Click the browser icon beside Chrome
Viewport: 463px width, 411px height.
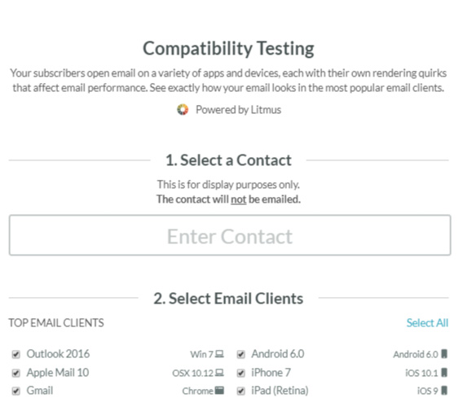click(x=219, y=391)
